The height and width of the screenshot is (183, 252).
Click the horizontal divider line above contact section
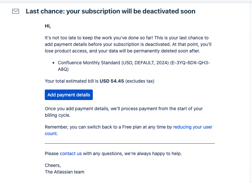130,143
